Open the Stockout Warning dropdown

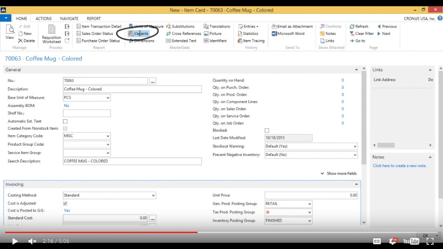pos(355,146)
